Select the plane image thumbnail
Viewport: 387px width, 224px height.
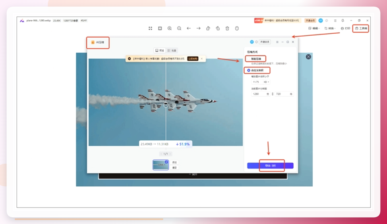point(161,165)
